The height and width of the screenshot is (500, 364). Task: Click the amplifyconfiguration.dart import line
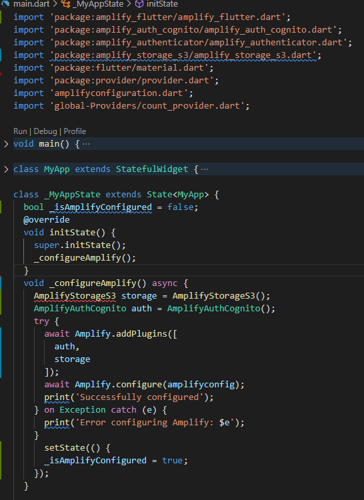click(103, 93)
